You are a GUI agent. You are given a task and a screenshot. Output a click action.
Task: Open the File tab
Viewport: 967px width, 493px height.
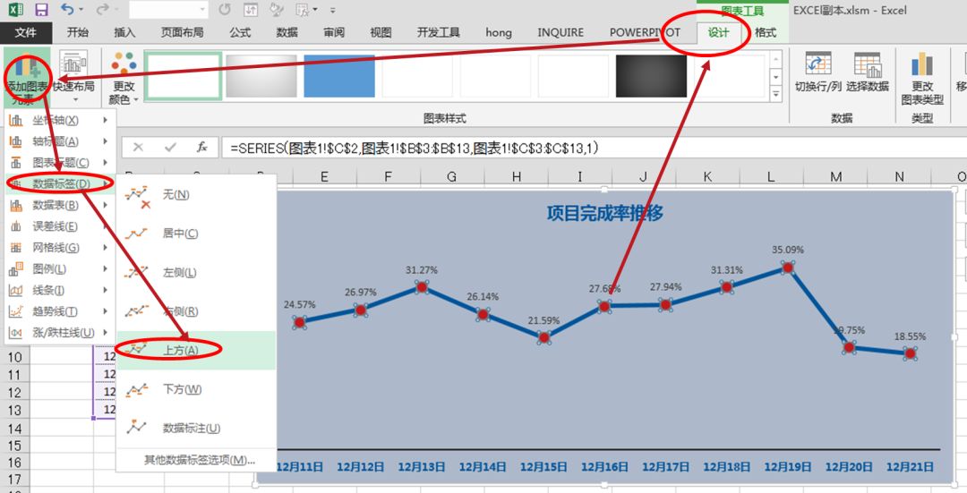(25, 33)
